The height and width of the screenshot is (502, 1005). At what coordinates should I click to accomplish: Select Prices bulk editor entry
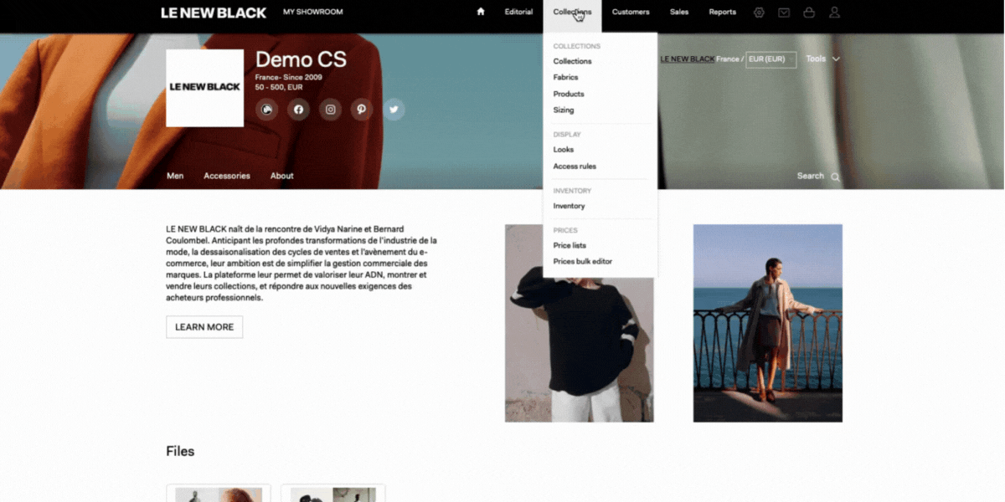pos(582,261)
